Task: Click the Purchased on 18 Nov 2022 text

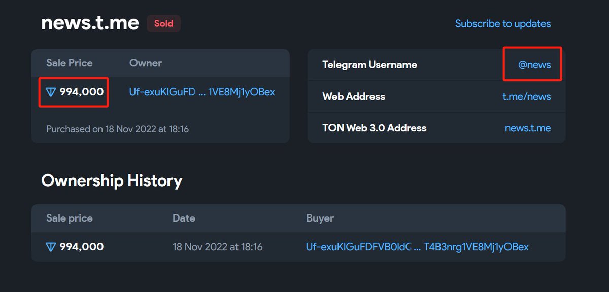Action: point(117,129)
